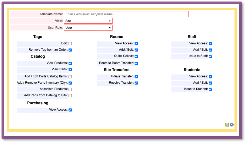246x143 pixels.
Task: Open the View dropdown showing Site
Action: coord(88,21)
